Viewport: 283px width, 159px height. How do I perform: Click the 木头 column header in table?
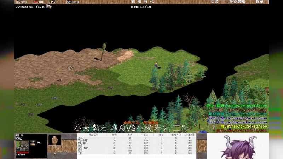pyautogui.click(x=130, y=135)
